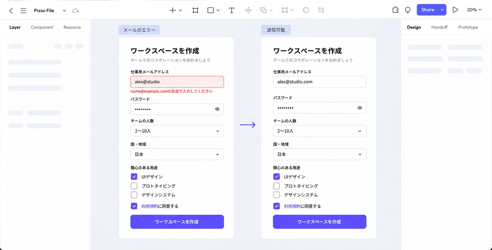The image size is (492, 250).
Task: Click the crop icon in toolbar
Action: coord(321,10)
